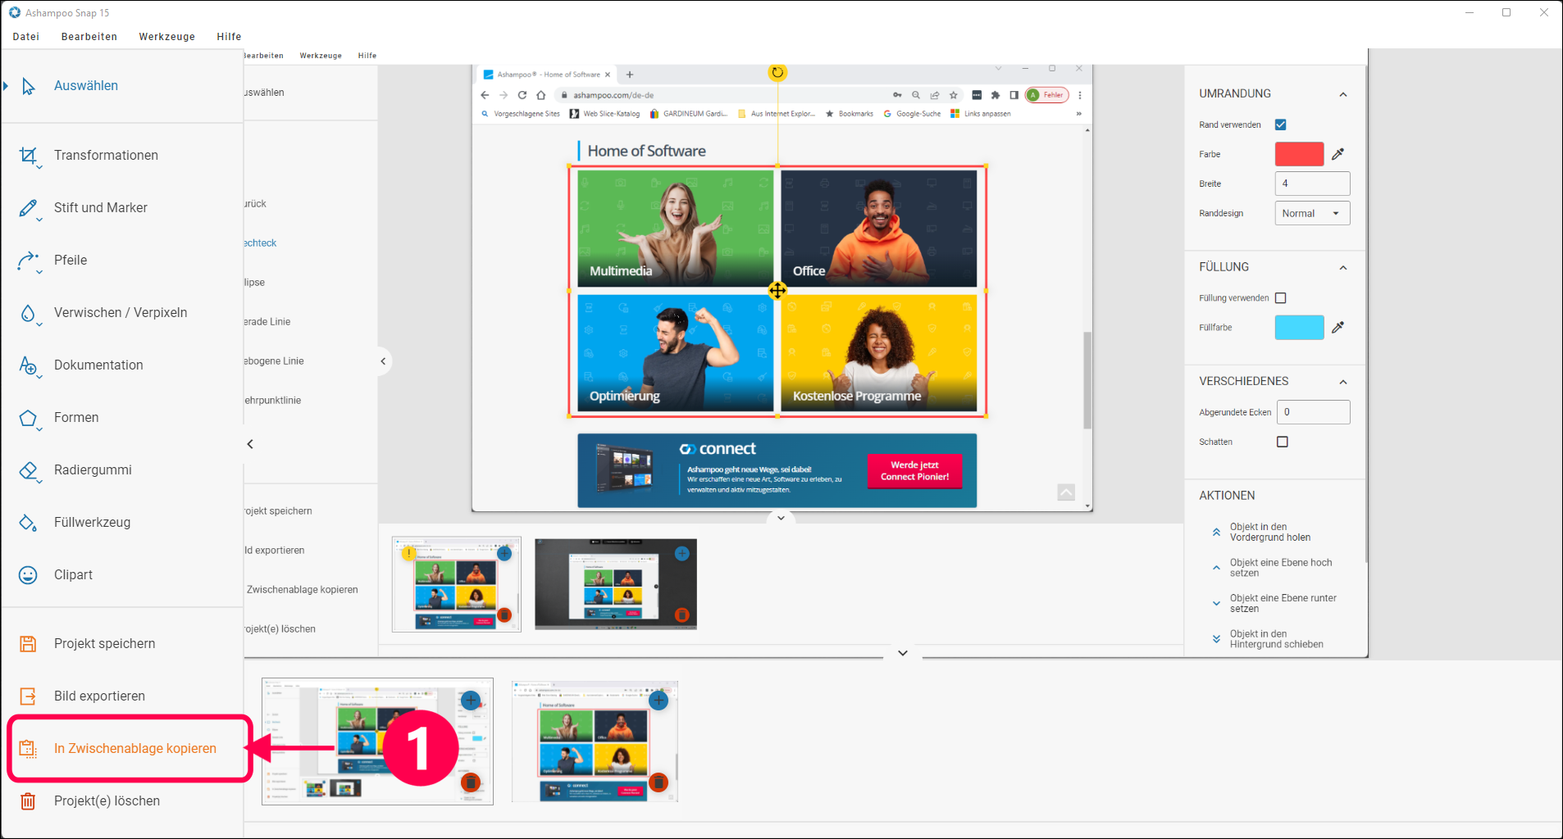Edit the Breite value field
Viewport: 1563px width, 839px height.
coord(1312,184)
